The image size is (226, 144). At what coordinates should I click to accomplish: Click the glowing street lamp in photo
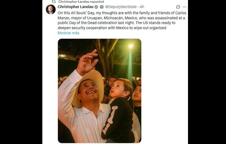point(130,46)
